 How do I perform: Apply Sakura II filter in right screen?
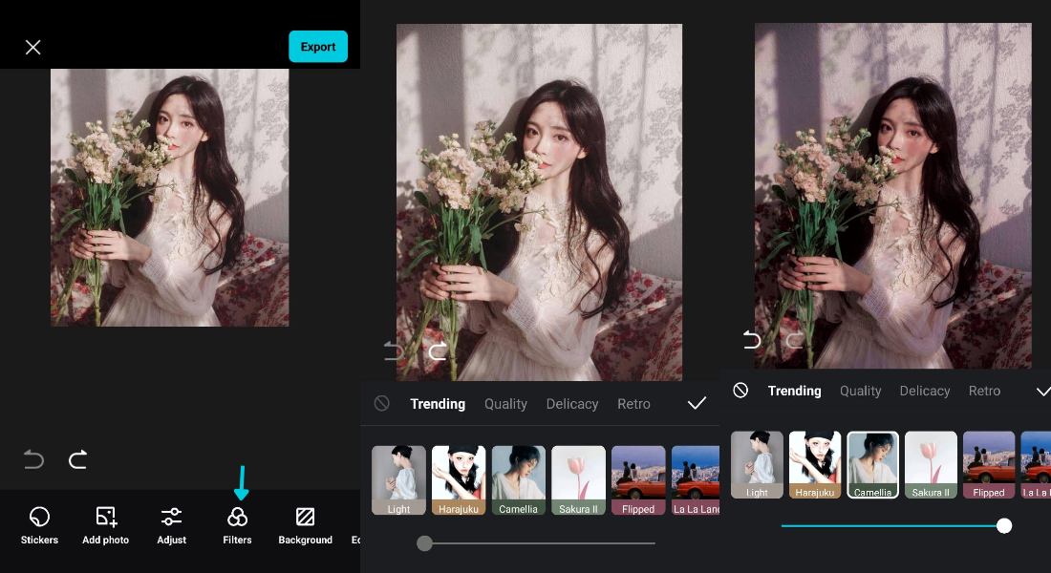pos(931,464)
